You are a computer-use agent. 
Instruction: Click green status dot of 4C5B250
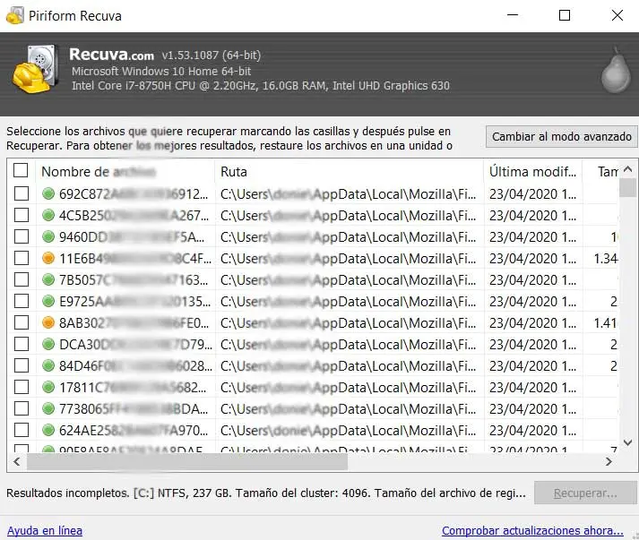click(x=48, y=215)
